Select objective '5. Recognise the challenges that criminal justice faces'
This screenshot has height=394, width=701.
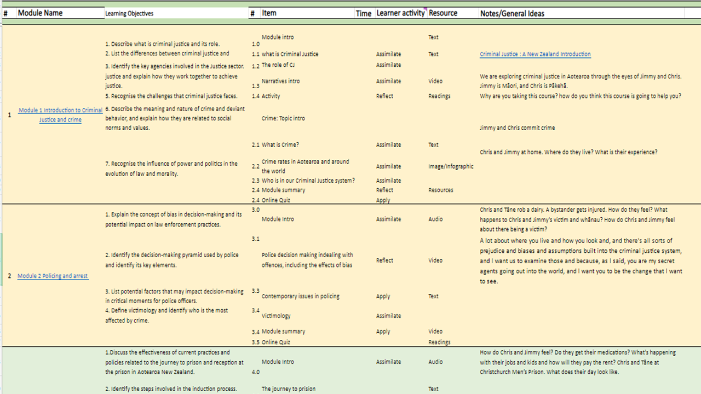click(171, 96)
